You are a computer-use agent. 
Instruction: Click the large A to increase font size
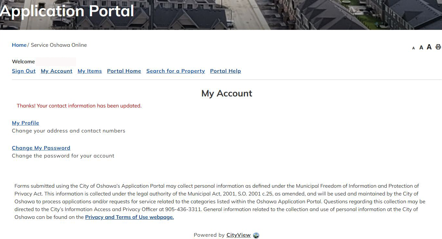tap(429, 47)
